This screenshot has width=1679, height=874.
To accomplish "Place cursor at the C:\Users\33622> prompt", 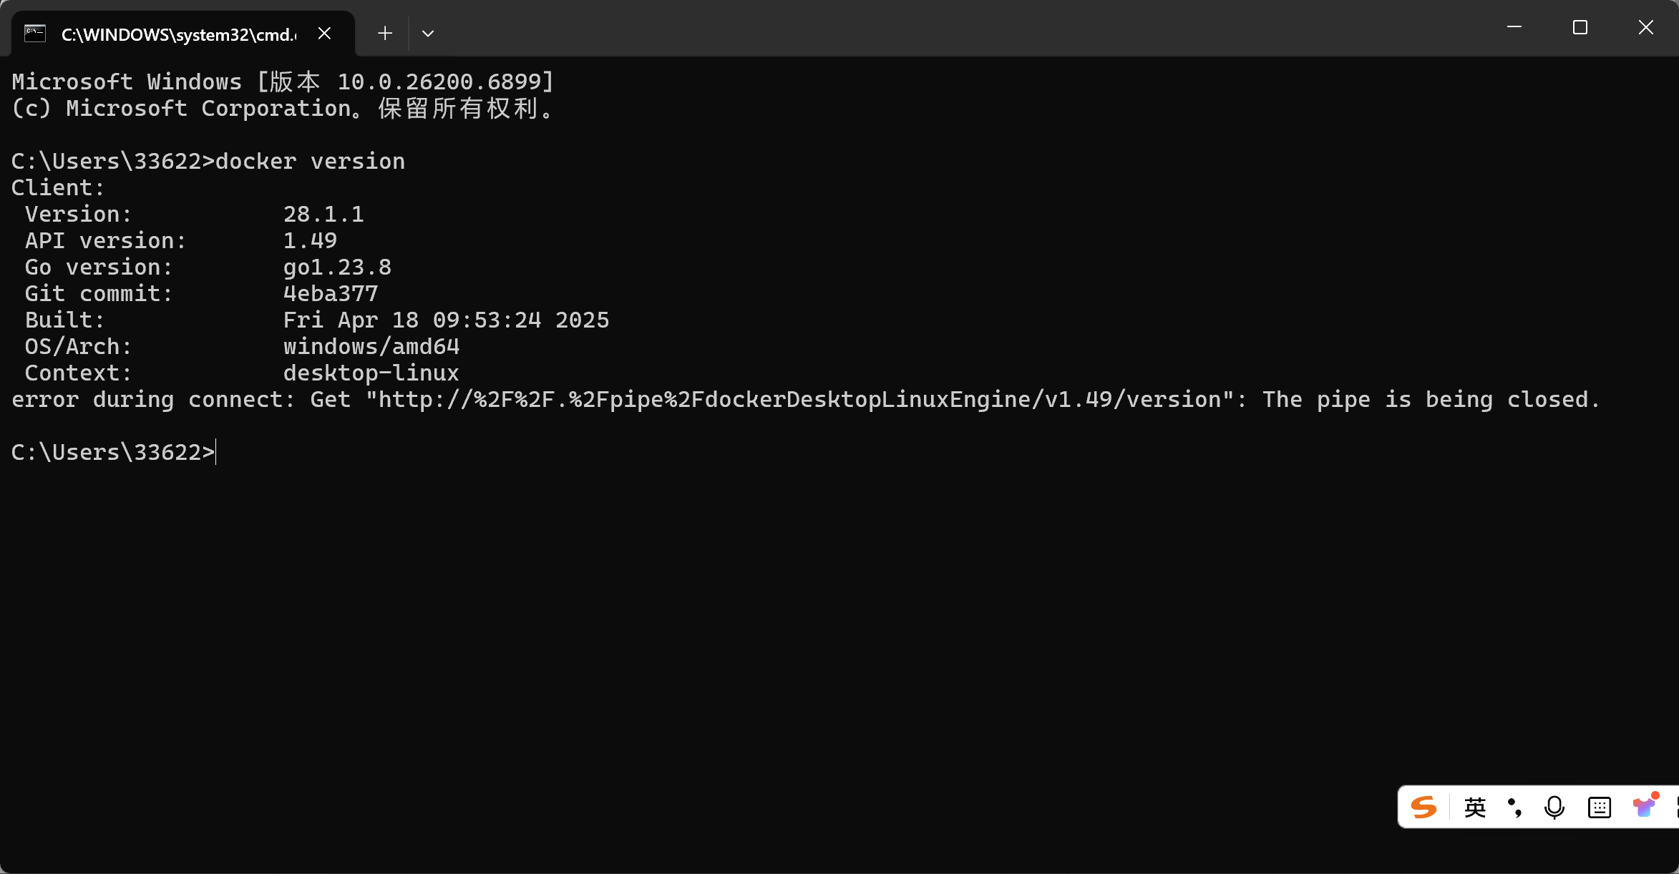I will (215, 451).
